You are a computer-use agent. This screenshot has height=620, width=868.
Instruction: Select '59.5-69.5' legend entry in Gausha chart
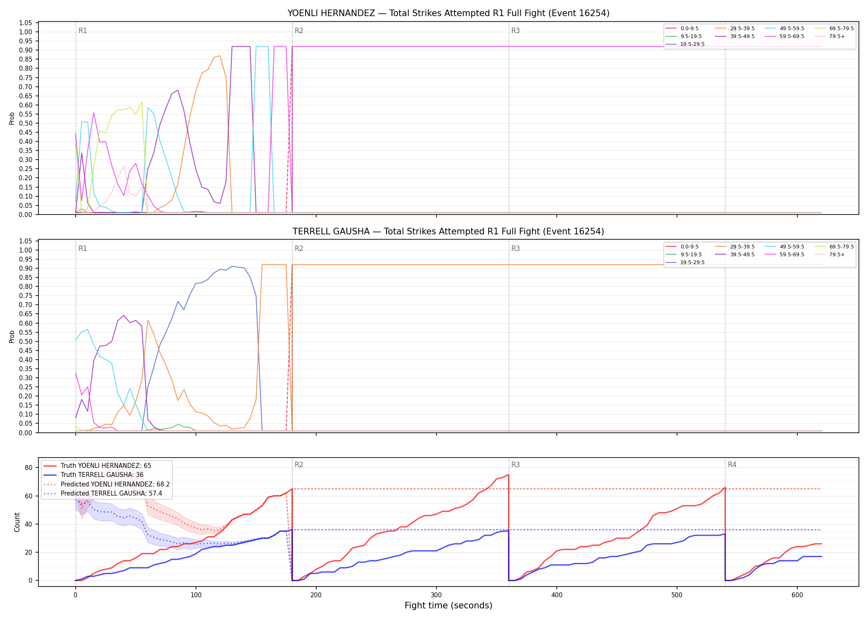785,255
